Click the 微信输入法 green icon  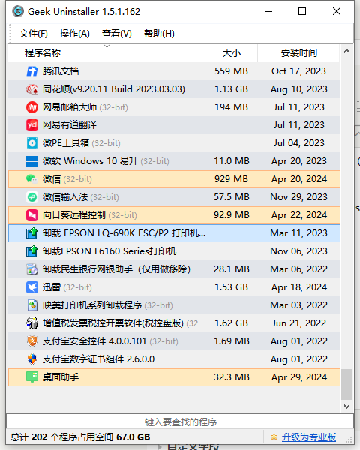pos(31,197)
